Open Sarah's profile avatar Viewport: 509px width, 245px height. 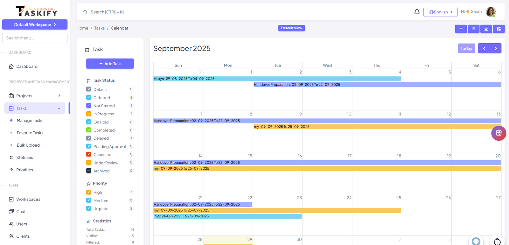pyautogui.click(x=491, y=12)
